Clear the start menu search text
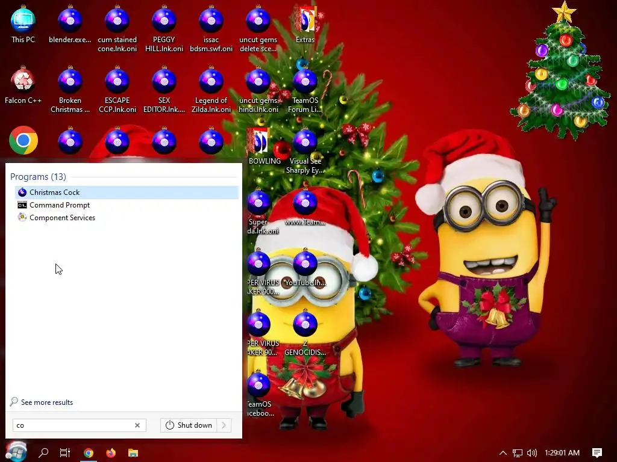The image size is (617, 462). point(137,425)
